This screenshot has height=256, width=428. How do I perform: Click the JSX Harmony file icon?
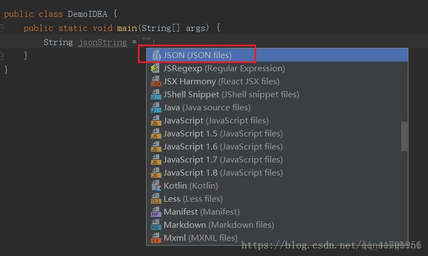[156, 82]
